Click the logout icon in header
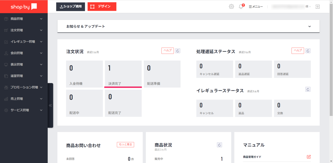The width and height of the screenshot is (333, 163). click(318, 7)
